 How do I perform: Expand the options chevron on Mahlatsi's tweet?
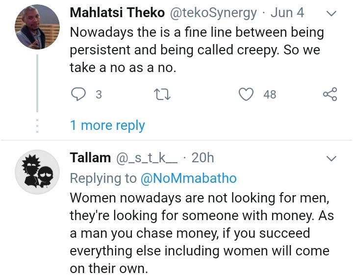coord(331,14)
